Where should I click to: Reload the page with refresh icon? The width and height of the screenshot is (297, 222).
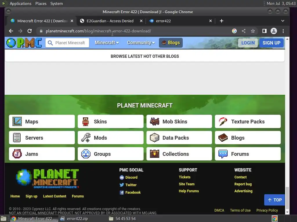point(30,31)
